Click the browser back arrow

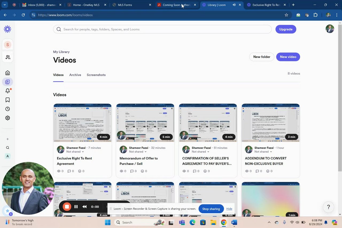click(5, 15)
